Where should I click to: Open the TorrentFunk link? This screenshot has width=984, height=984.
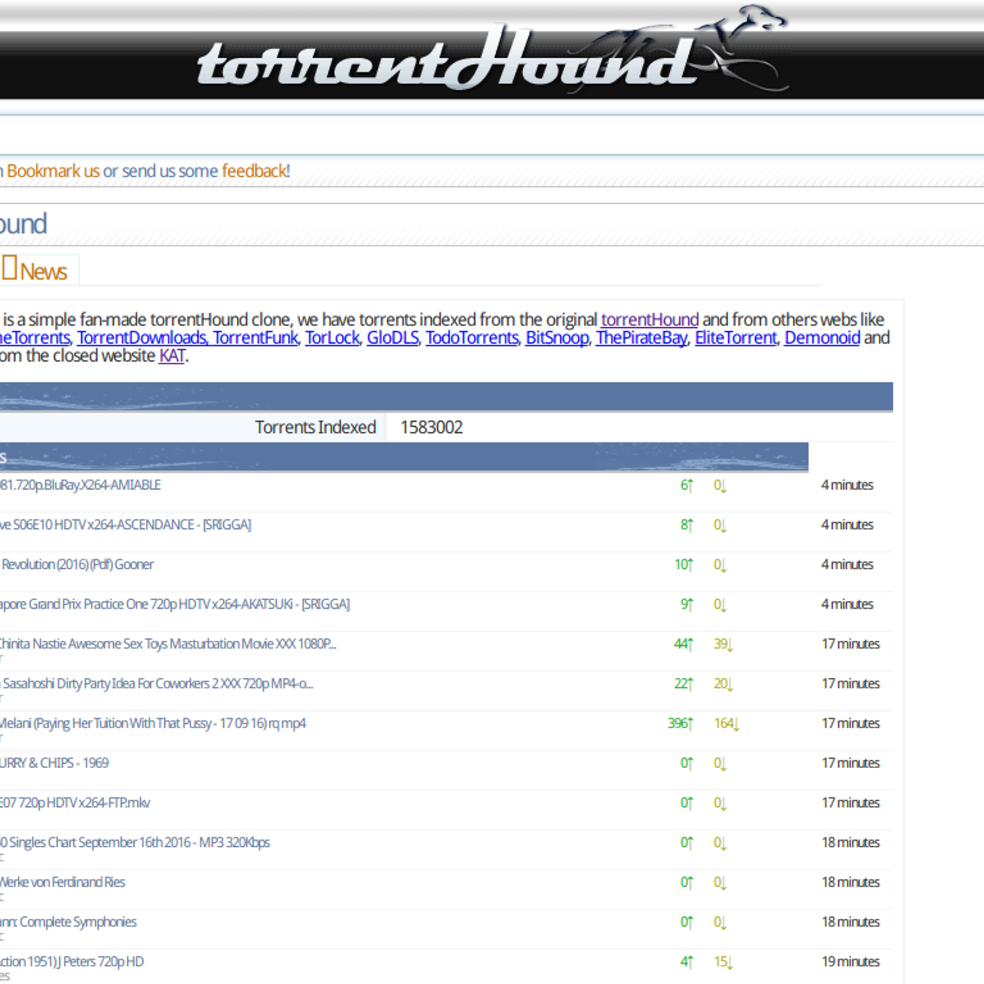point(255,338)
